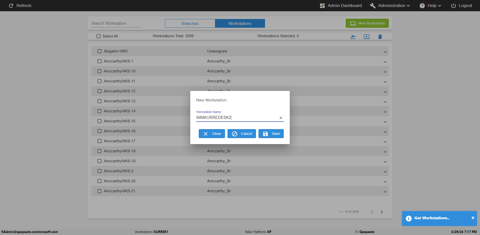
Task: Check the AmccarthyWKS-1 checkbox
Action: [x=99, y=61]
